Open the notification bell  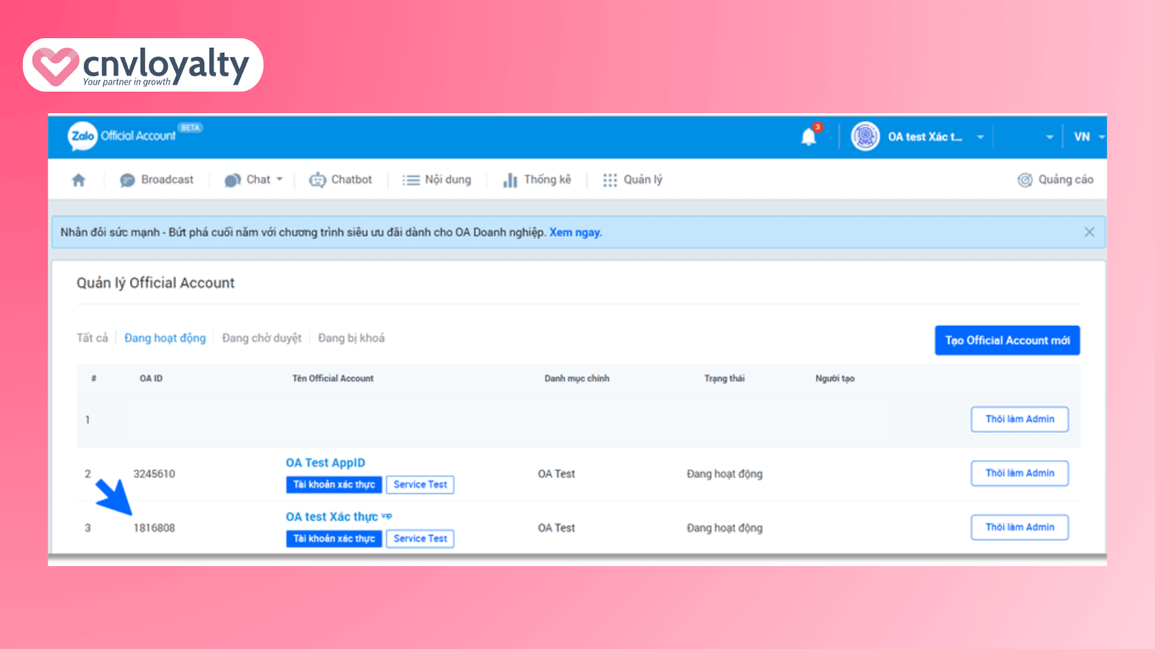click(808, 136)
